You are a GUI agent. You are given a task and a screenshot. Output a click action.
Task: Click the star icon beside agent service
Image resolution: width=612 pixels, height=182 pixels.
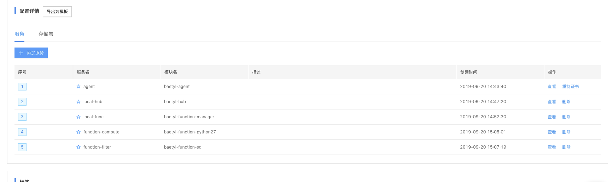pyautogui.click(x=78, y=87)
